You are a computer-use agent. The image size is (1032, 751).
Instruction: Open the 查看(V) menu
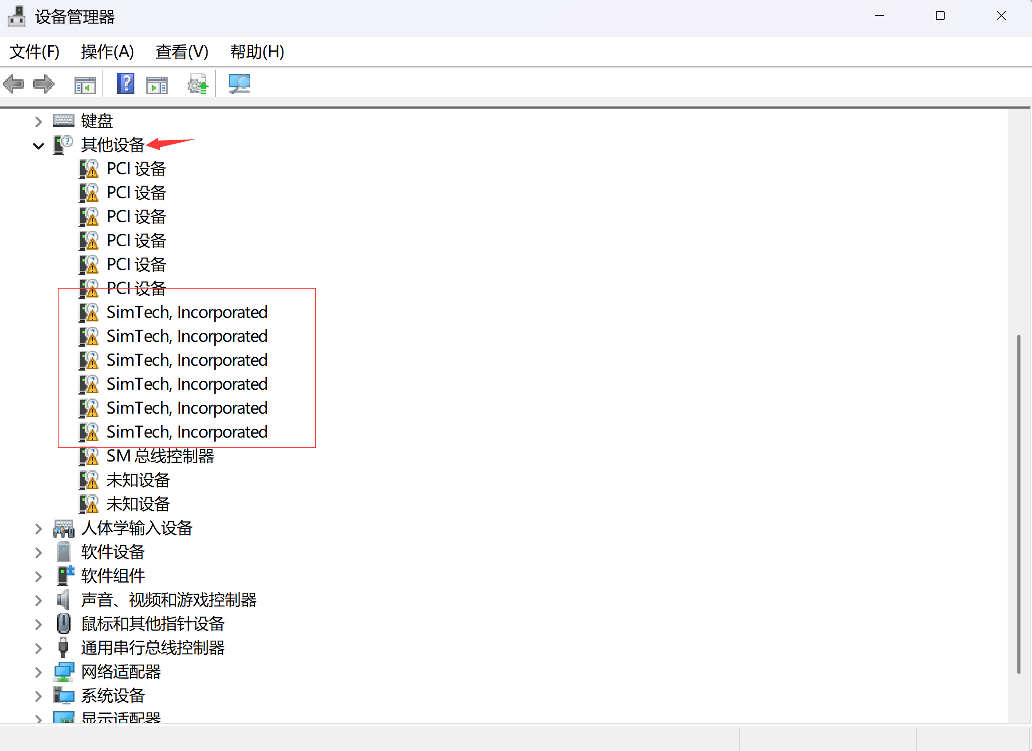coord(181,52)
